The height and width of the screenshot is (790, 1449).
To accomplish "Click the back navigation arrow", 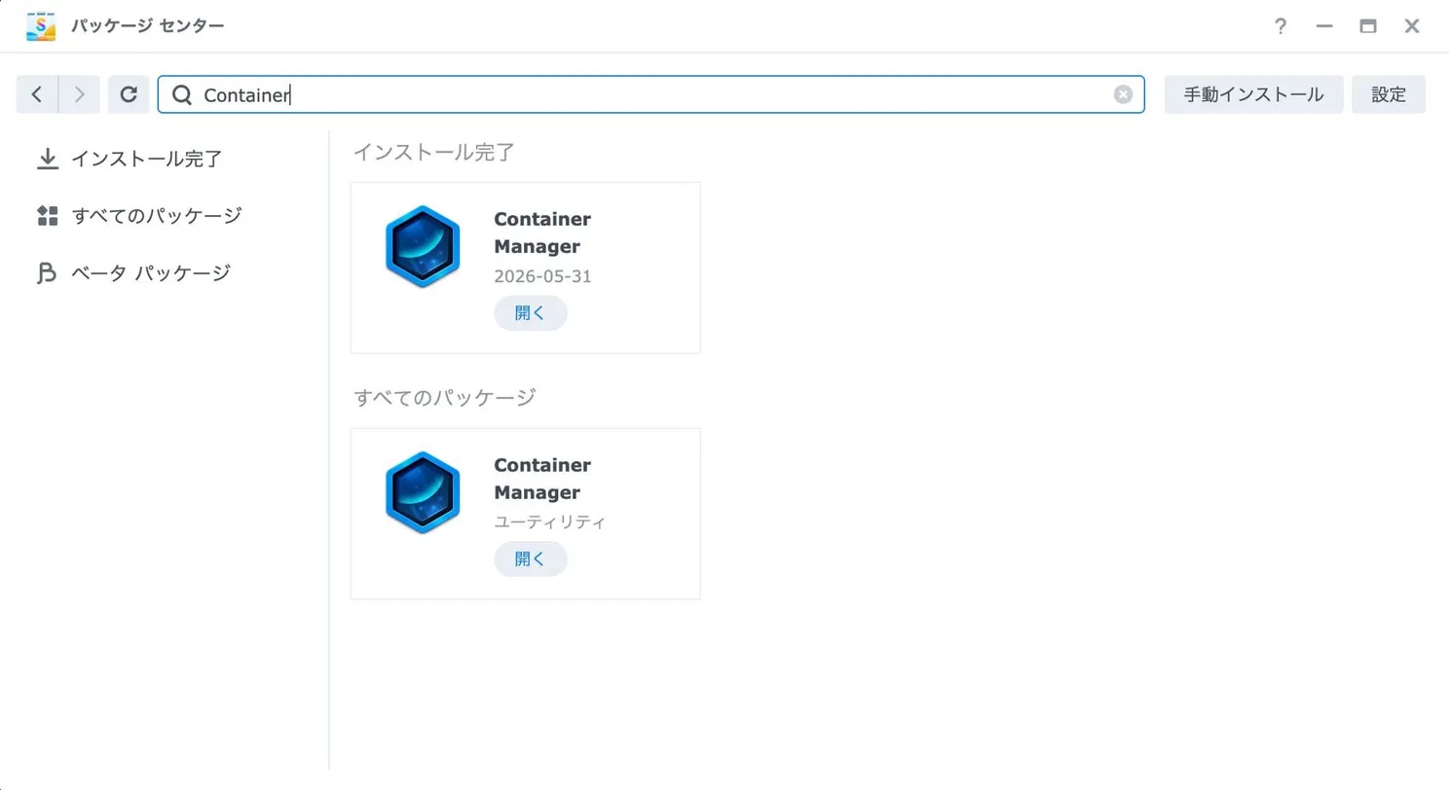I will point(37,94).
